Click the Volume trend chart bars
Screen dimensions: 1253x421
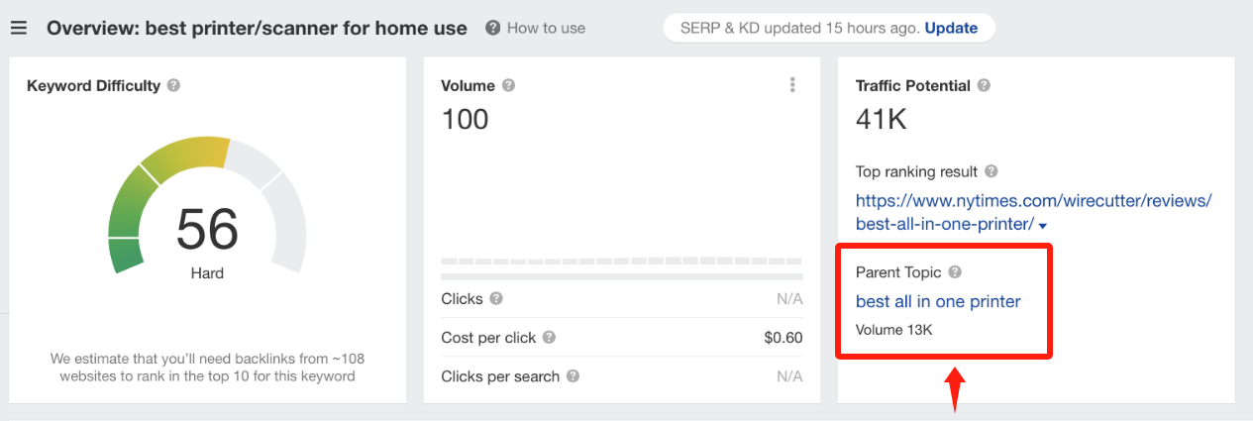621,262
